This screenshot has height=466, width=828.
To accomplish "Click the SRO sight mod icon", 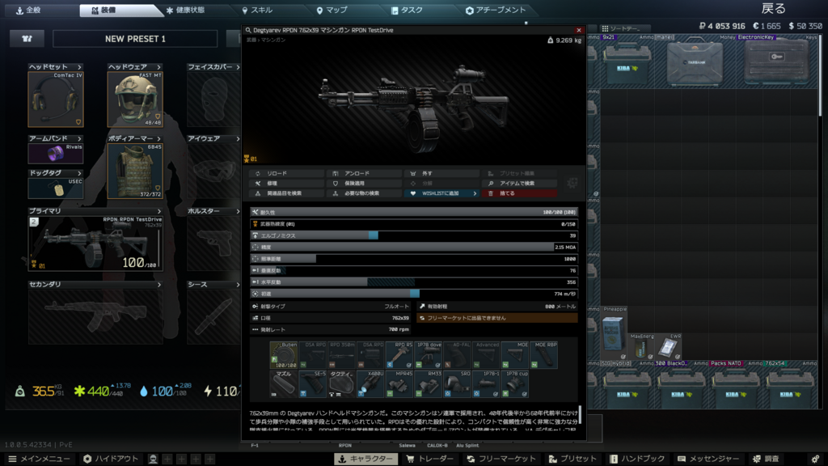I will click(x=457, y=383).
